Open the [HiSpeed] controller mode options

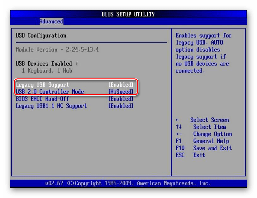coord(121,92)
